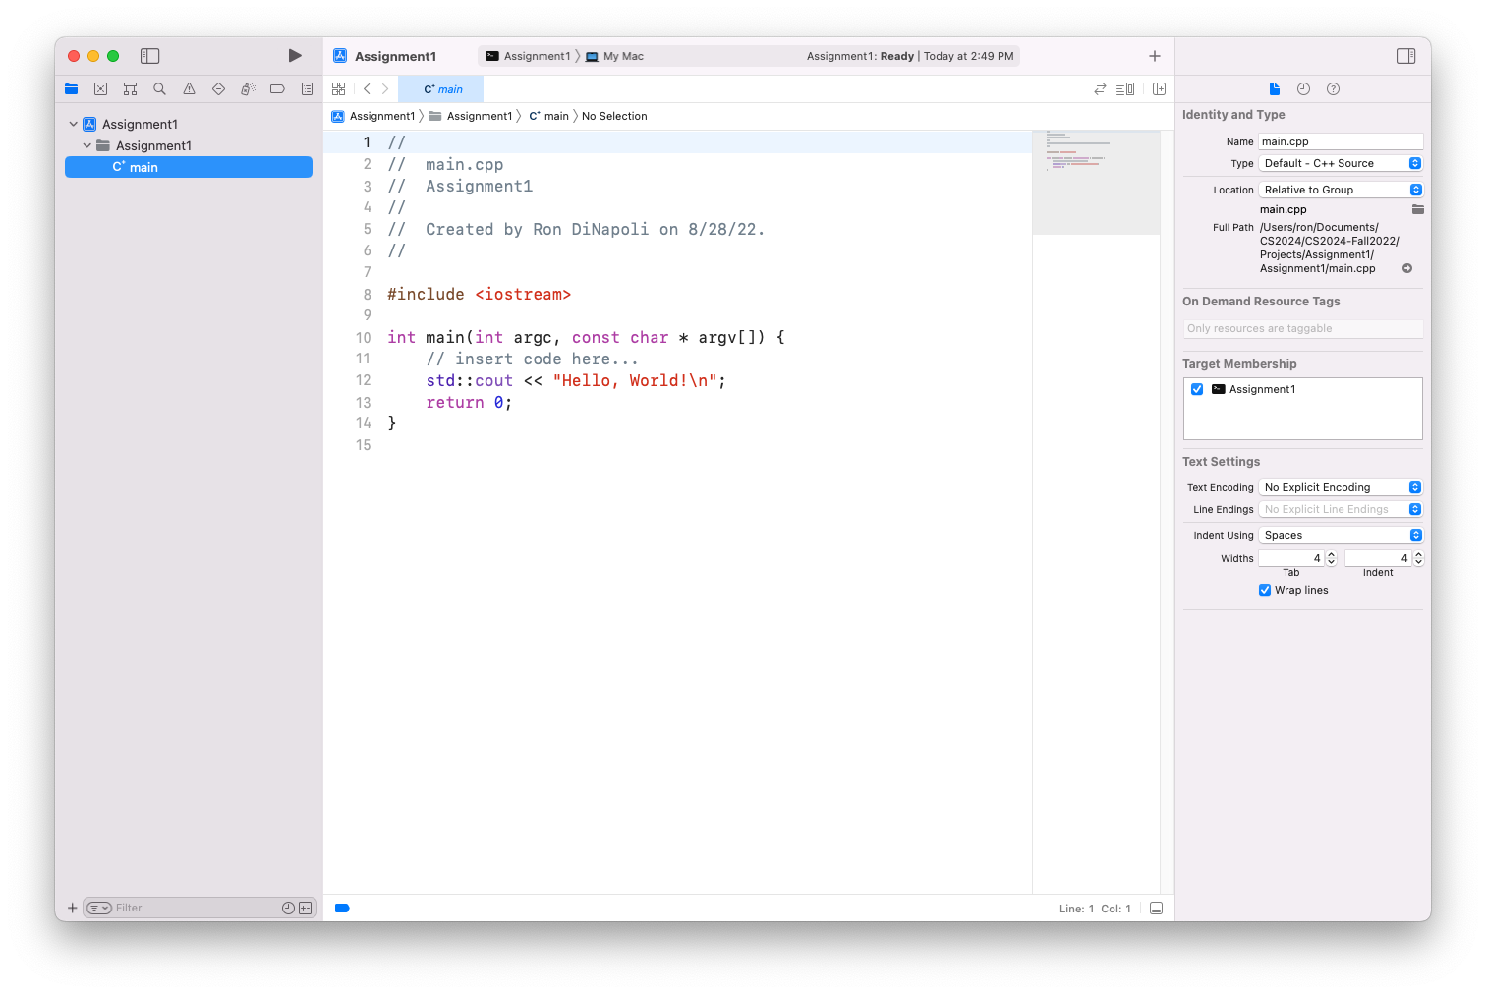The width and height of the screenshot is (1486, 994).
Task: Uncheck Assignment1 target membership checkbox
Action: pos(1197,389)
